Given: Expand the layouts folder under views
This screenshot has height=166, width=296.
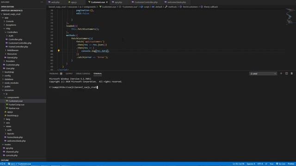Looking at the screenshot, I should [11, 134].
